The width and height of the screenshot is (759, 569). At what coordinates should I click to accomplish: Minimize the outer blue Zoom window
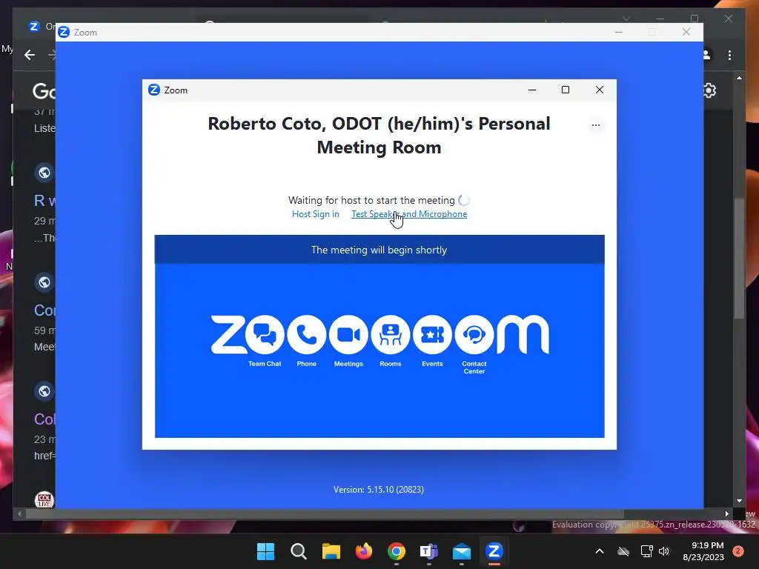(619, 32)
